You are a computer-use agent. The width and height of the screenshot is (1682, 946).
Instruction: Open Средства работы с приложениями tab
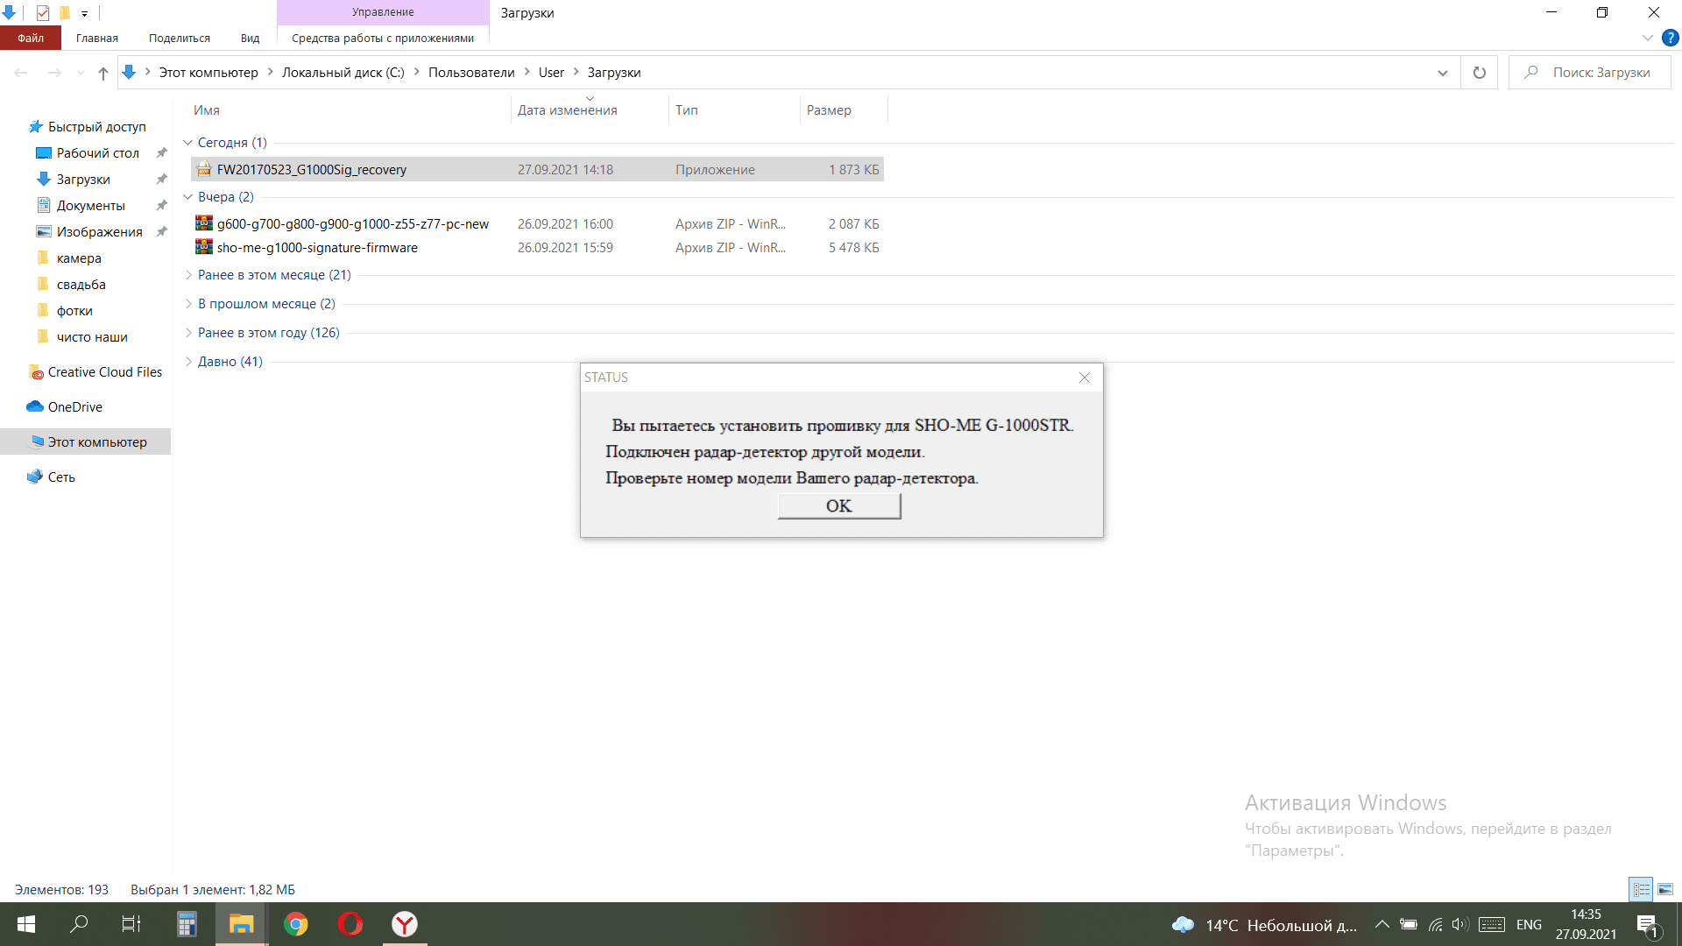383,39
